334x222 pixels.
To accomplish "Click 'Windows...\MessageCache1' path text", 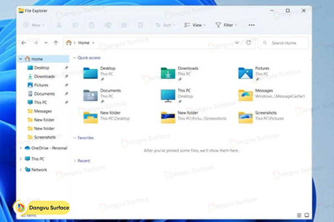I will pos(280,97).
